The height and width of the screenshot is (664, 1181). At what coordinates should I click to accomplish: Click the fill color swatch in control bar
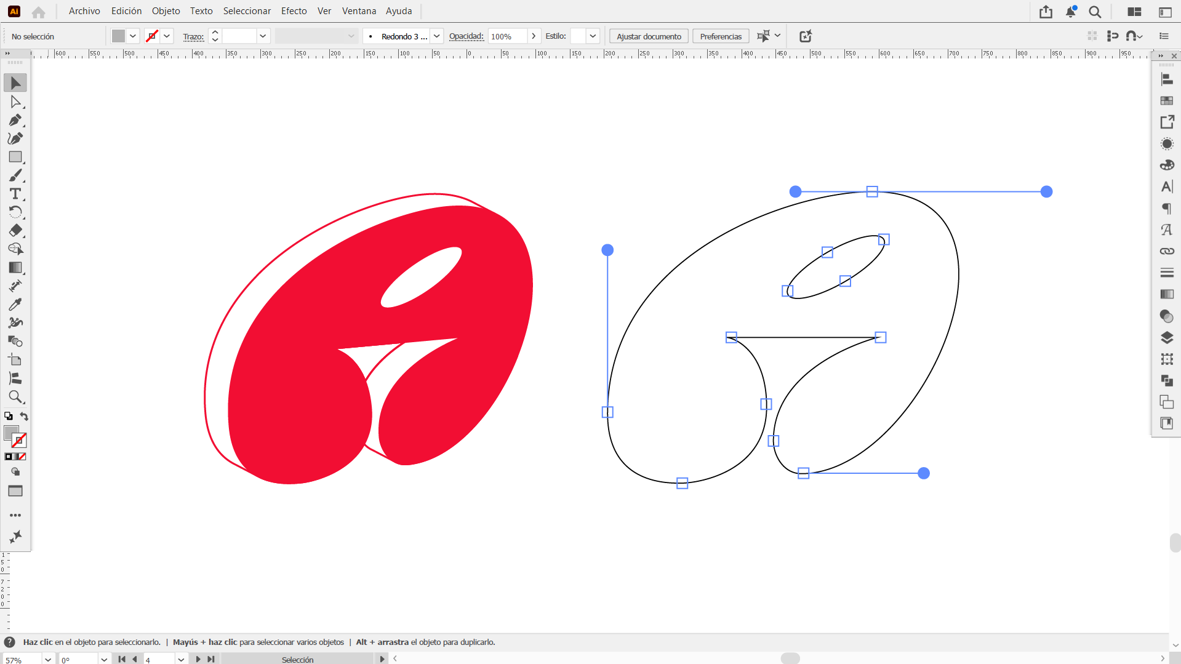(x=118, y=36)
